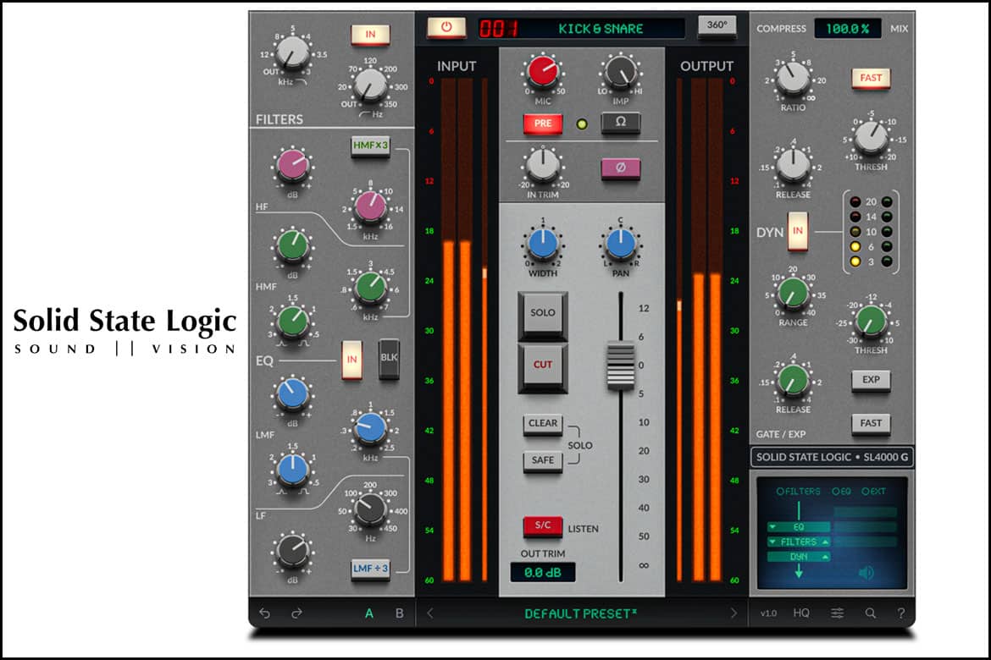Screen dimensions: 991x660
Task: Toggle the LMF÷3 button
Action: (371, 569)
